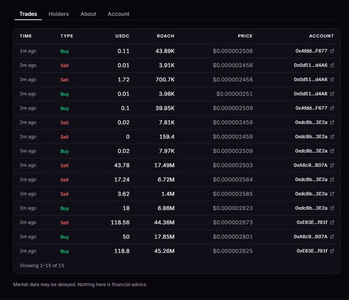Open external link icon for 45.26M ROACH trade
Viewport: 349px width, 300px height.
click(332, 251)
